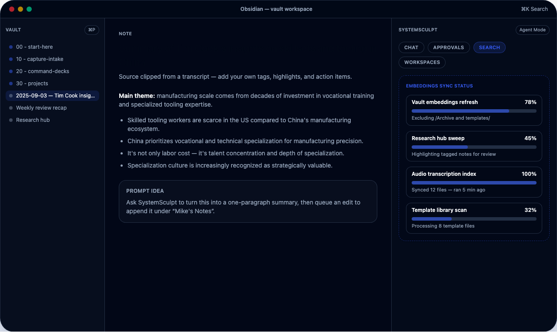Click the Vault embeddings refresh progress bar
The image size is (557, 332).
(x=474, y=111)
